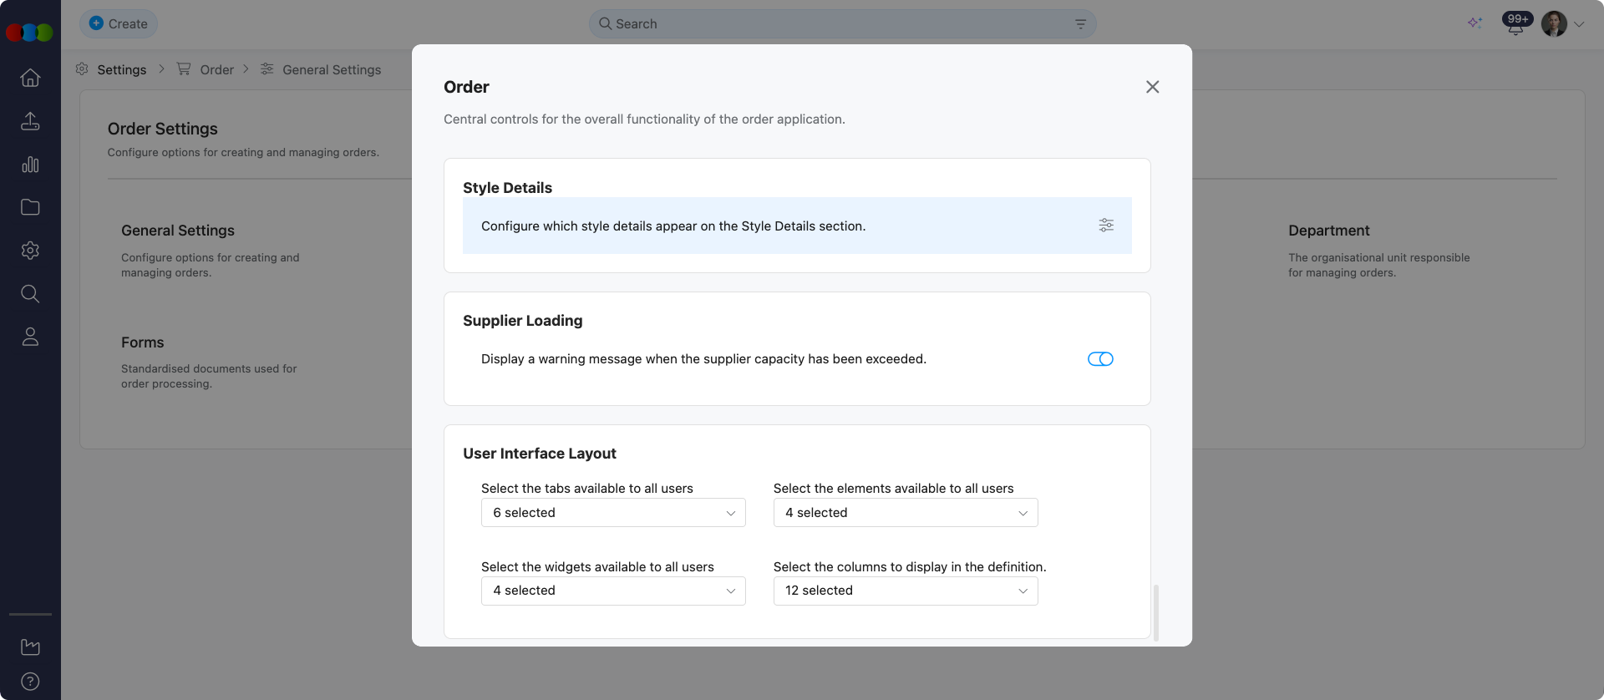
Task: Open the help question mark icon
Action: point(30,682)
